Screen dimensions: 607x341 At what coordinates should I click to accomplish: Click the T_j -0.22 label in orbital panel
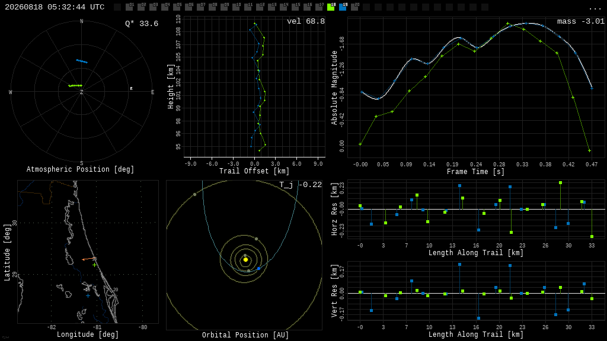(301, 185)
